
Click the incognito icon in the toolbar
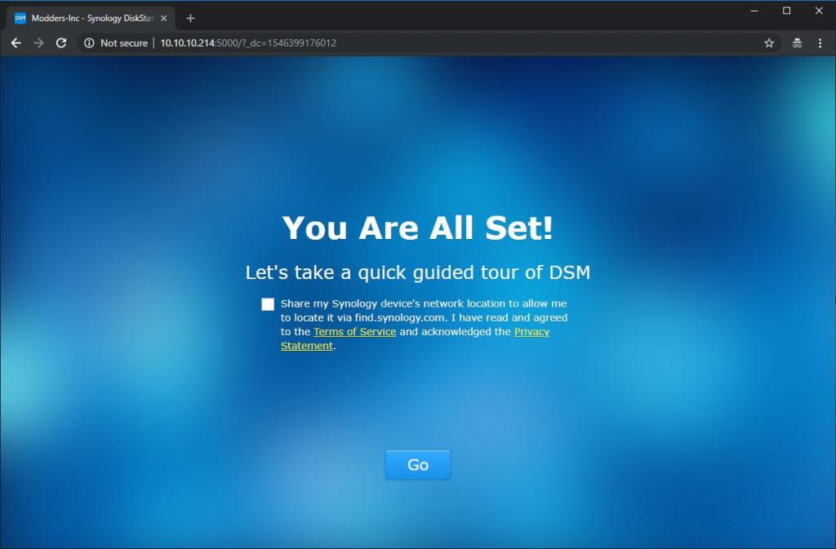(x=797, y=43)
